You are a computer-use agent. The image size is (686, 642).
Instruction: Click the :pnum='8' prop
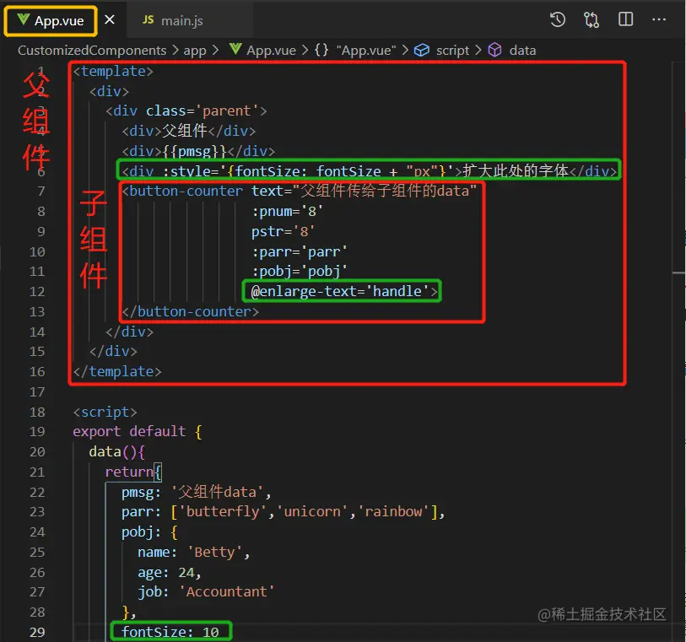(x=288, y=212)
